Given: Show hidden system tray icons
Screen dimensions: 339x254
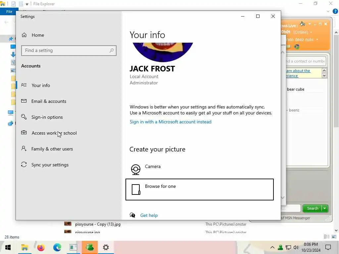Looking at the screenshot, I should 272,247.
